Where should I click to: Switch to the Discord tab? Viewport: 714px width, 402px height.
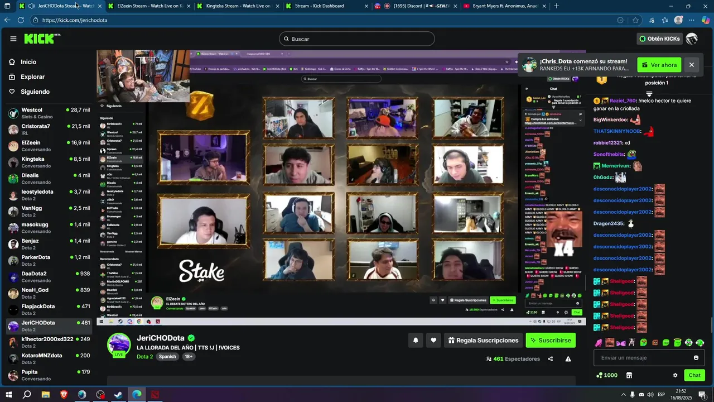coord(416,6)
